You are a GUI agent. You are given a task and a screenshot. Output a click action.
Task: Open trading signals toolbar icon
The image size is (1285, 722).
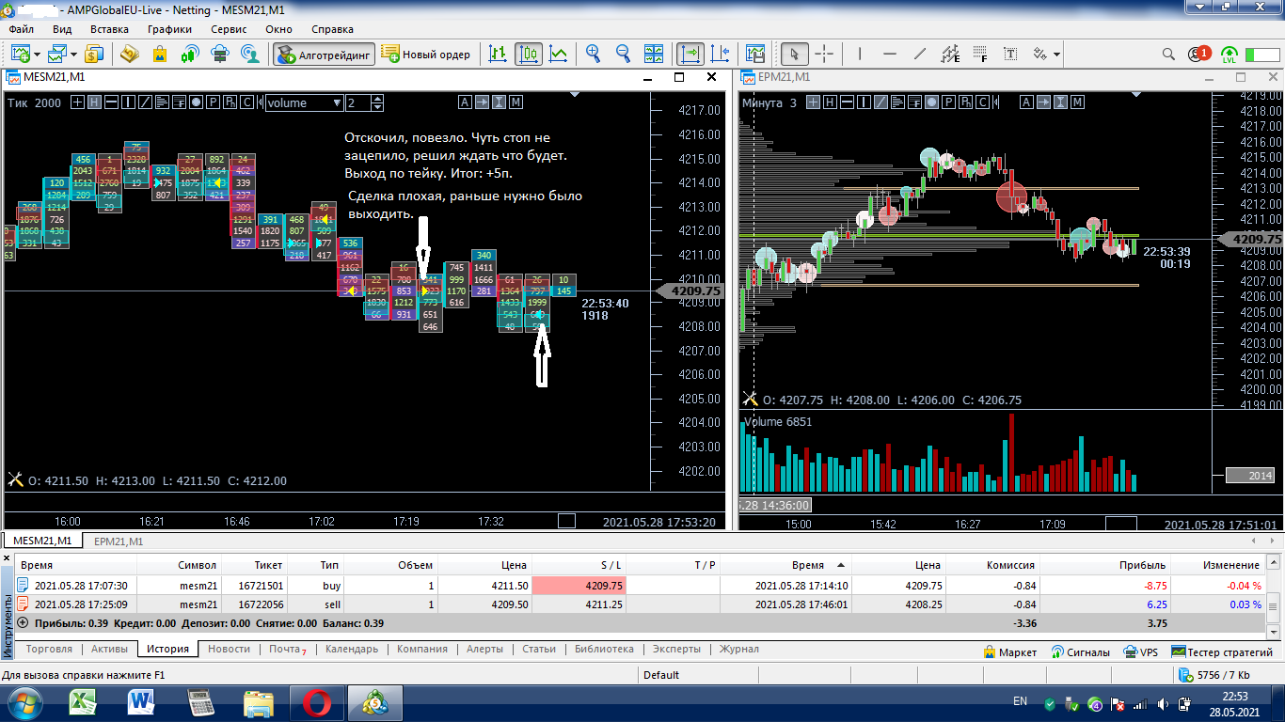click(190, 54)
